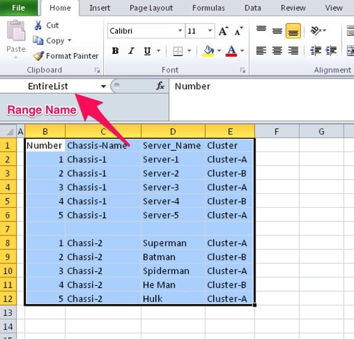
Task: Toggle Italic formatting
Action: 131,51
